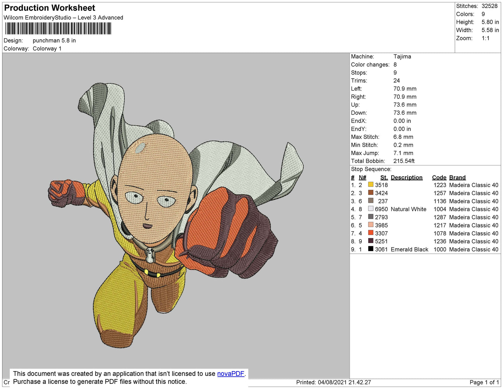Select the Height value 5.80 in
503x389 pixels.
490,22
